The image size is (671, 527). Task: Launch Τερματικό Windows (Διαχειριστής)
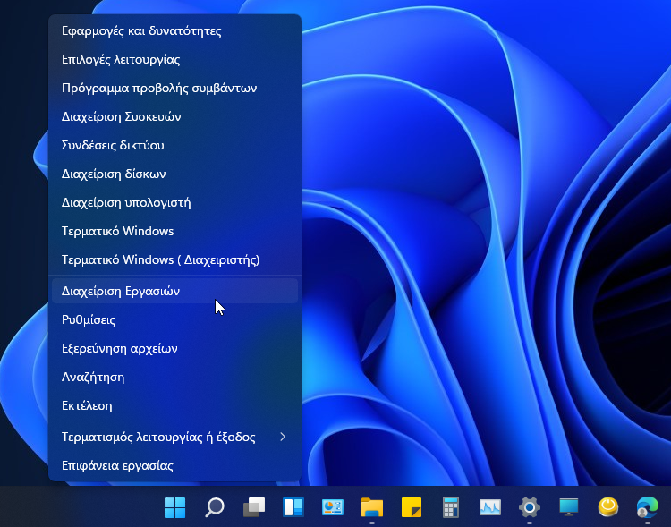tap(174, 259)
